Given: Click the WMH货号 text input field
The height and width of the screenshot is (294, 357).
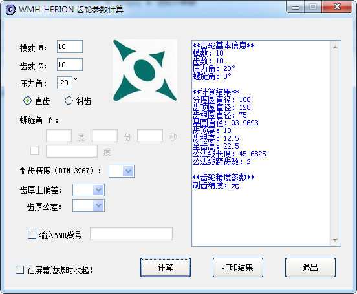Looking at the screenshot, I should click(x=131, y=234).
